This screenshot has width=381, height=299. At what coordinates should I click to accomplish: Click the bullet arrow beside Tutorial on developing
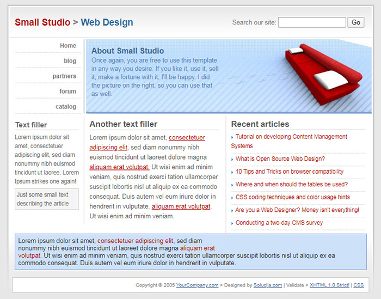pyautogui.click(x=232, y=138)
